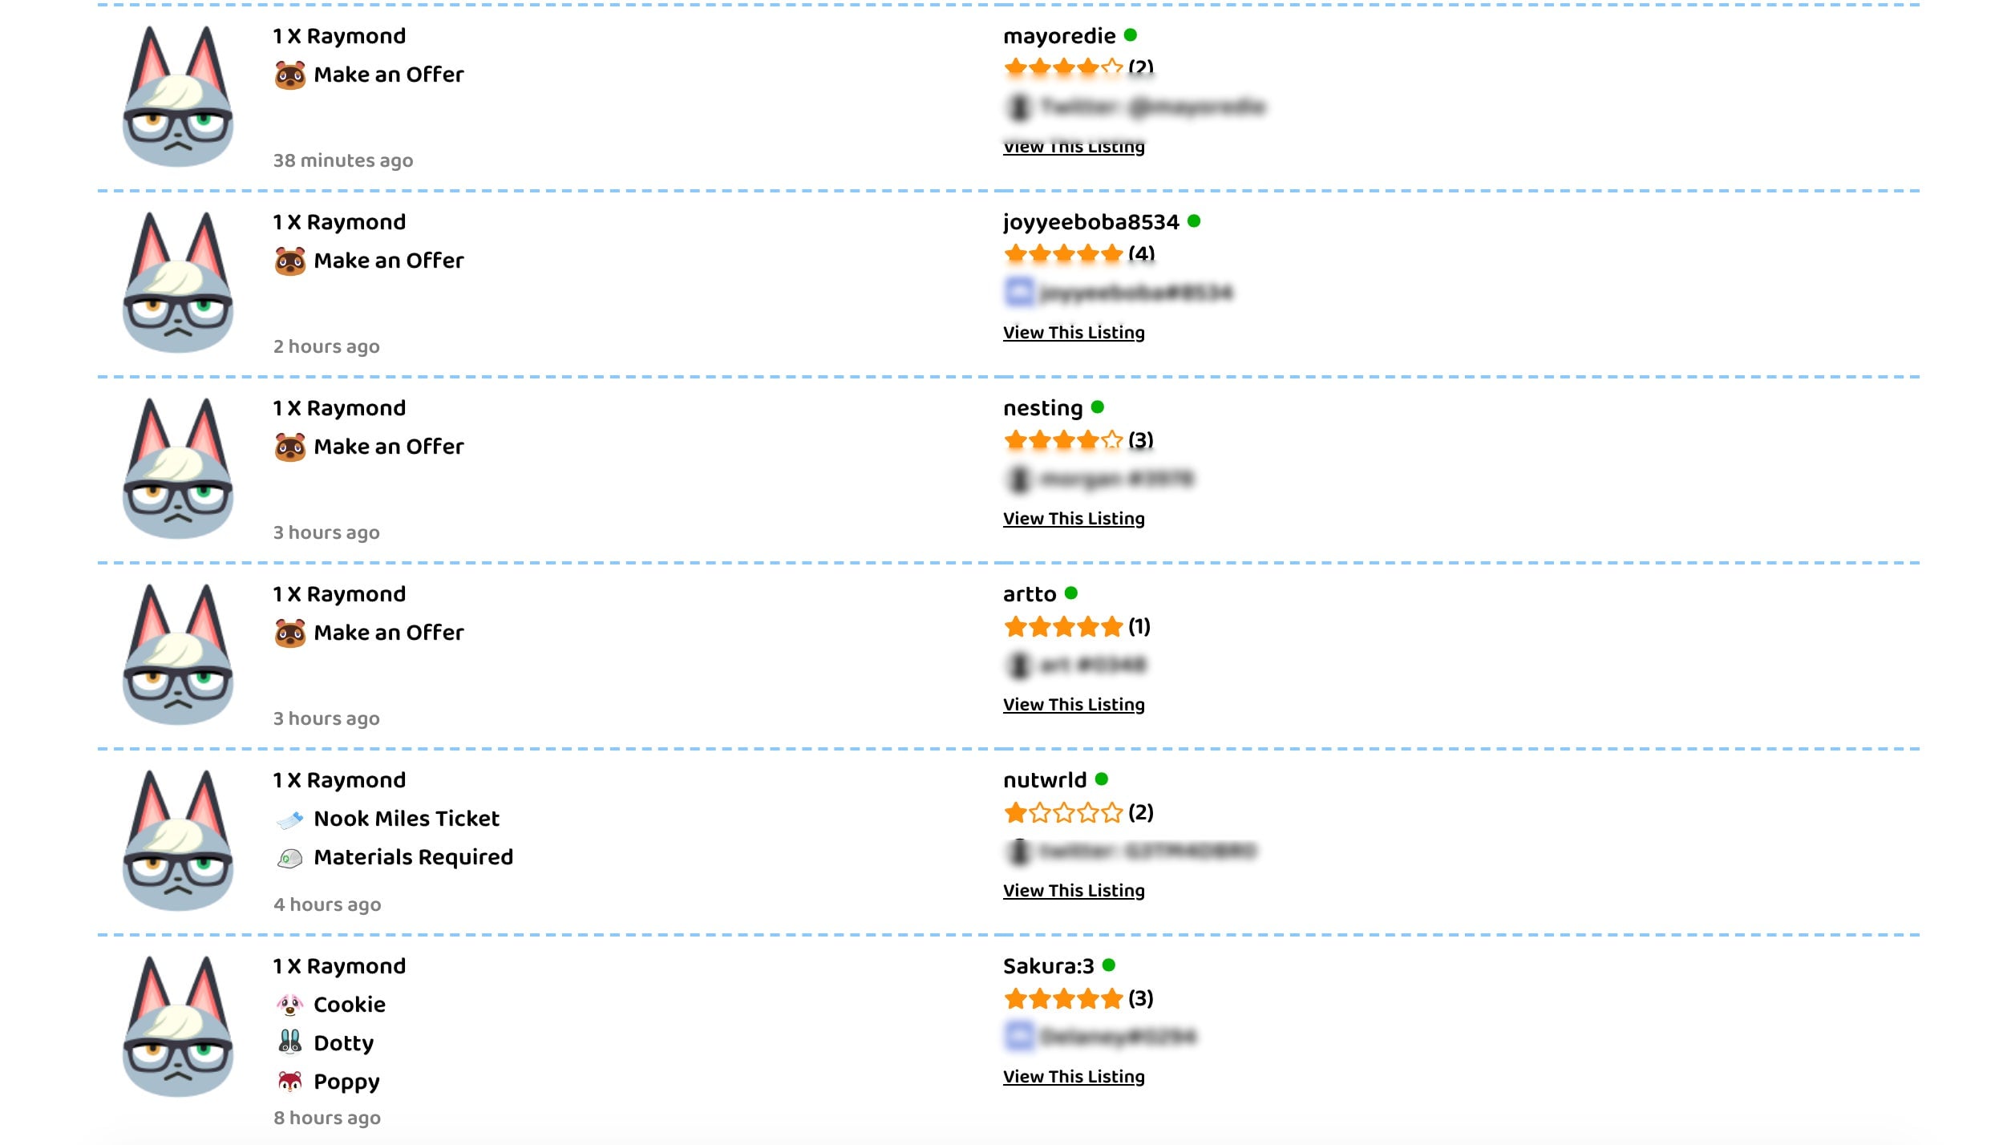Click Cookie villager icon
2003x1145 pixels.
click(289, 1005)
